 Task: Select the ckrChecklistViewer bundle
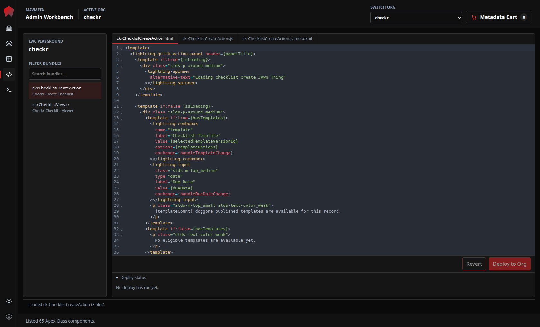tap(65, 107)
